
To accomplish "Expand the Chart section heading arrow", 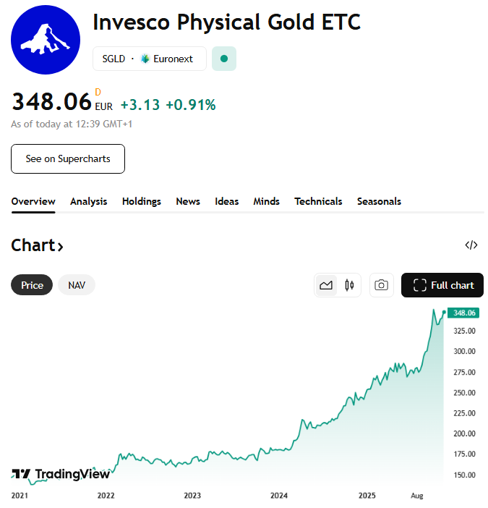I will coord(61,247).
